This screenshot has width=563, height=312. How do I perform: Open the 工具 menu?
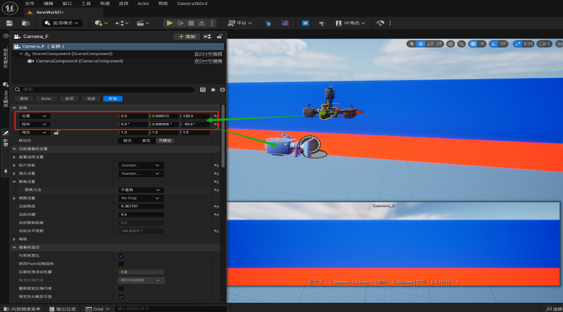click(86, 4)
